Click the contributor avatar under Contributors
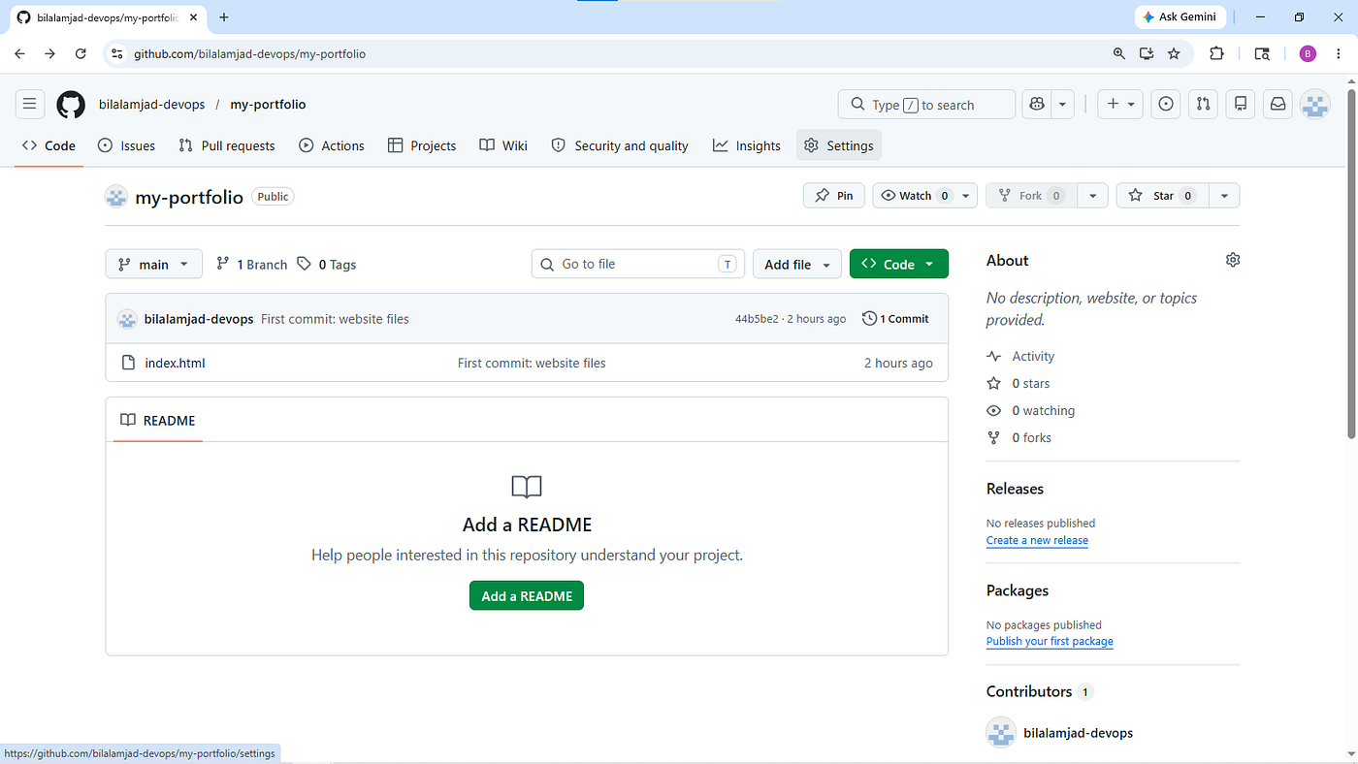Image resolution: width=1358 pixels, height=764 pixels. click(x=1001, y=733)
